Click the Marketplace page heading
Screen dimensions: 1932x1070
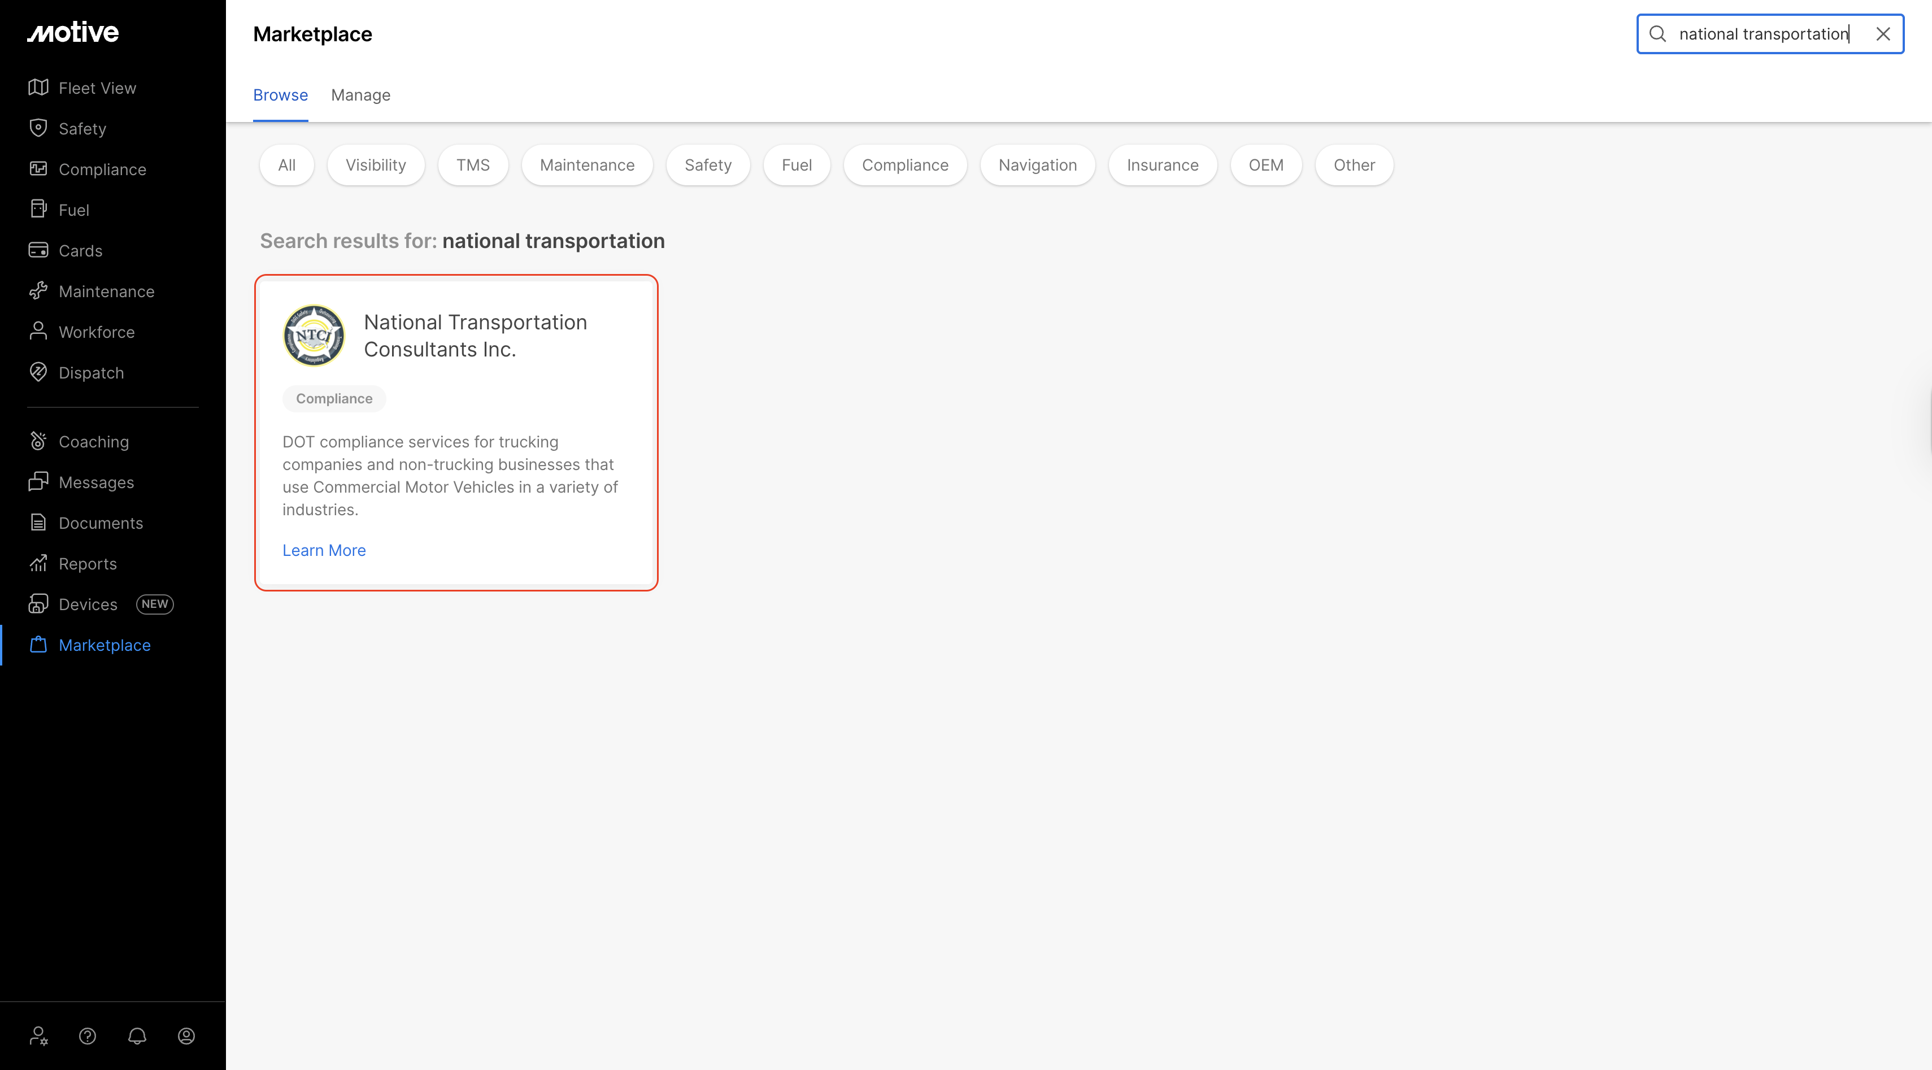pos(313,34)
